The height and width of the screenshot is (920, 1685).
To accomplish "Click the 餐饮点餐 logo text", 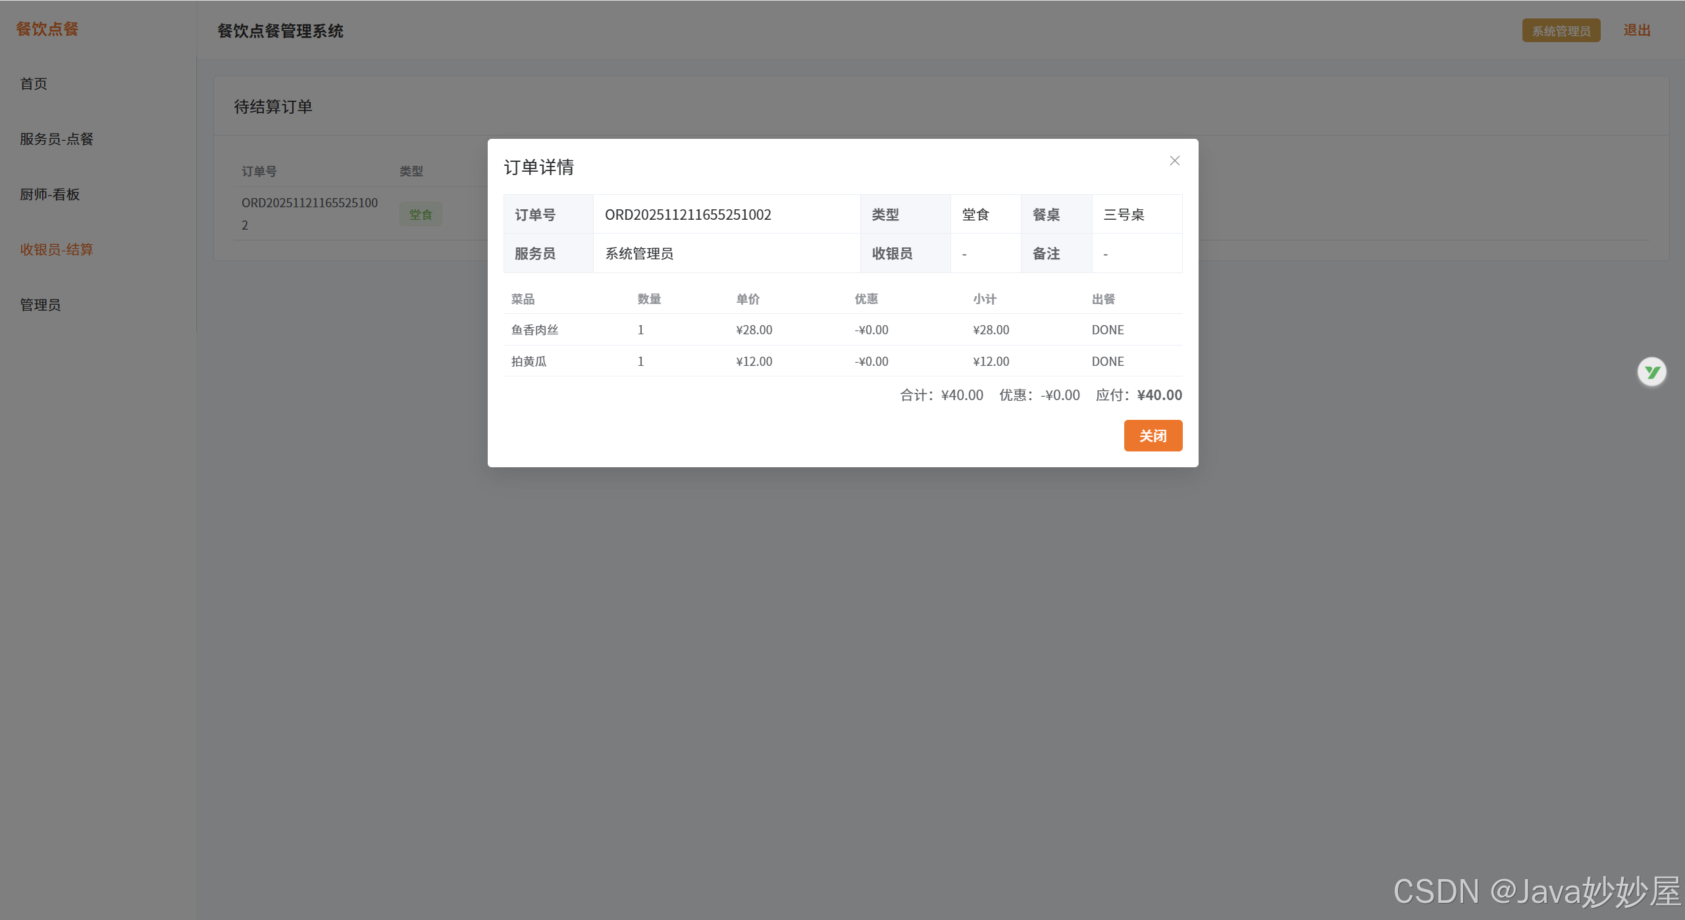I will point(47,29).
